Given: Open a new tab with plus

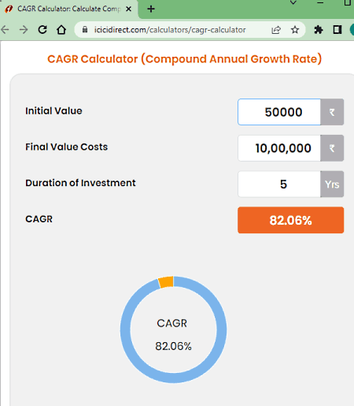Looking at the screenshot, I should click(x=151, y=9).
